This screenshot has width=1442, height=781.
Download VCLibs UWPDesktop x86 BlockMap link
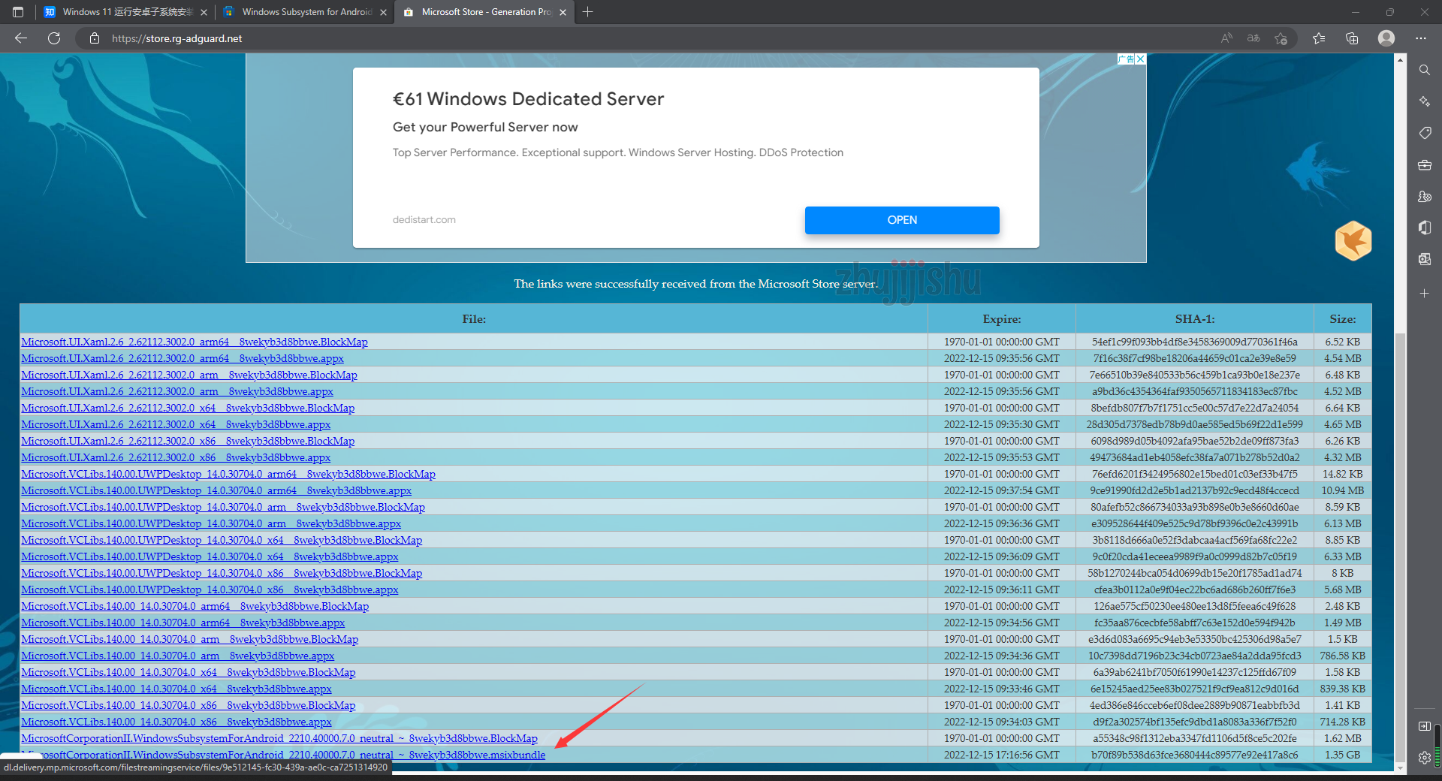click(x=222, y=573)
